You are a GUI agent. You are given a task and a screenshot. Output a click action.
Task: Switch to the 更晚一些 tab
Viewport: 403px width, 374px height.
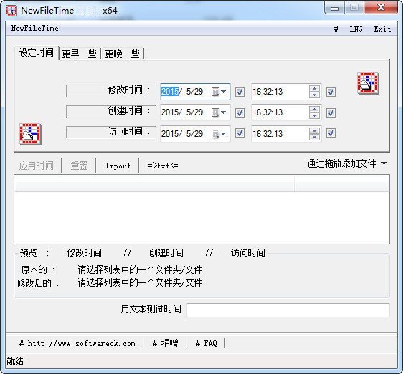[x=123, y=54]
